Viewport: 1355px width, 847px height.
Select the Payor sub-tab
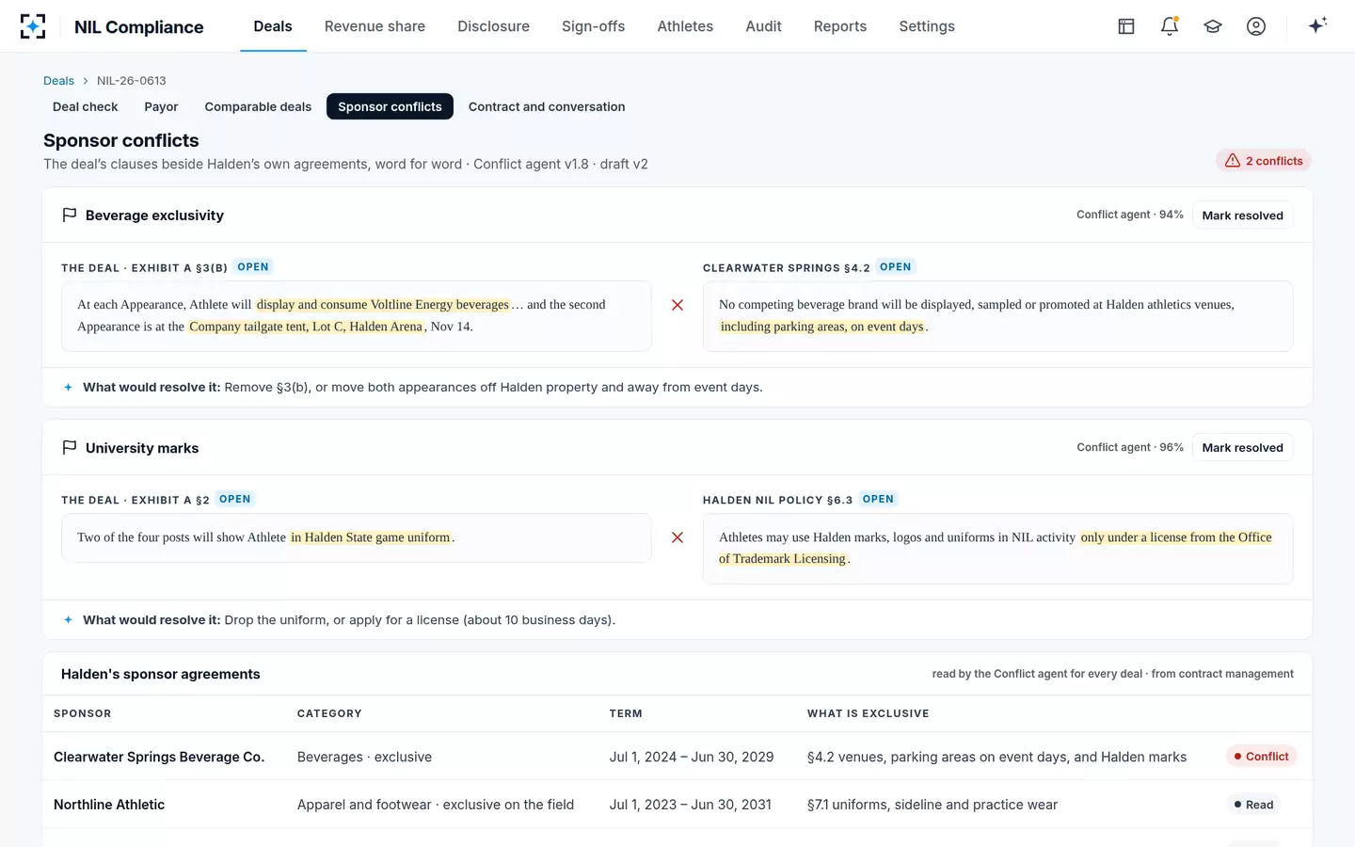tap(161, 106)
